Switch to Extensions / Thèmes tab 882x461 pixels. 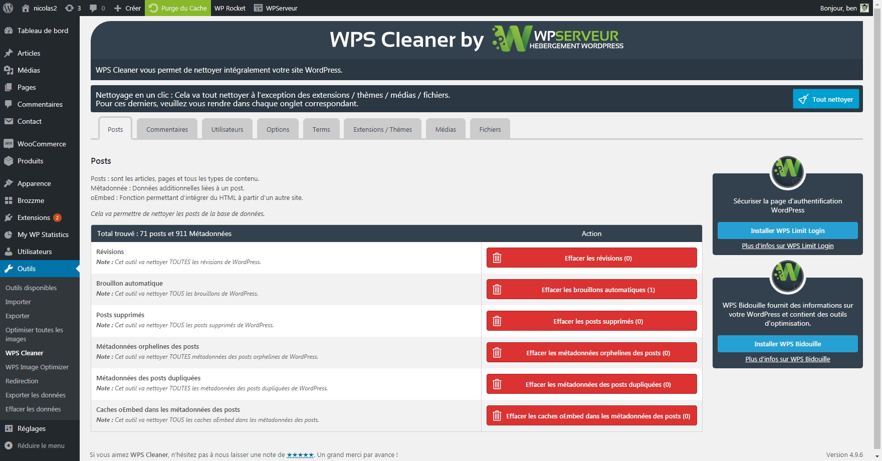(x=382, y=129)
